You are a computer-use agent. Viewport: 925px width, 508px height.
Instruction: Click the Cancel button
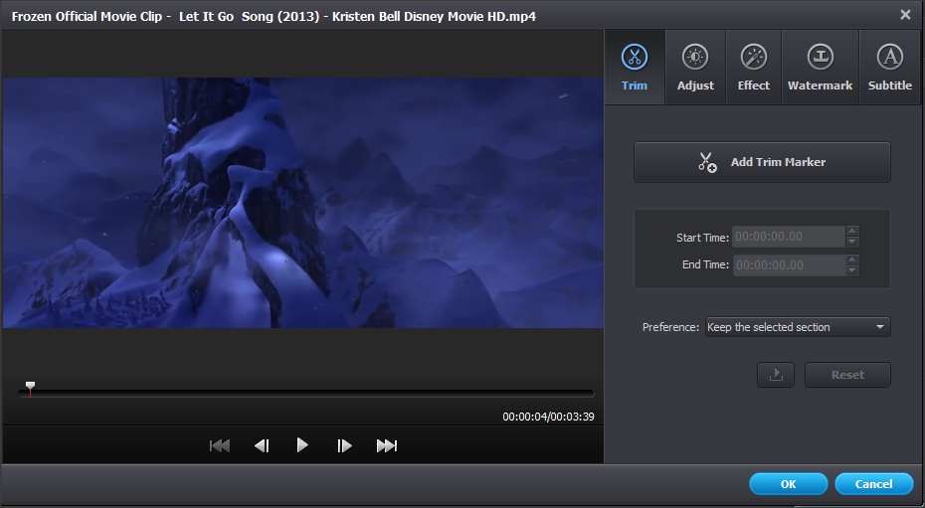pyautogui.click(x=873, y=484)
